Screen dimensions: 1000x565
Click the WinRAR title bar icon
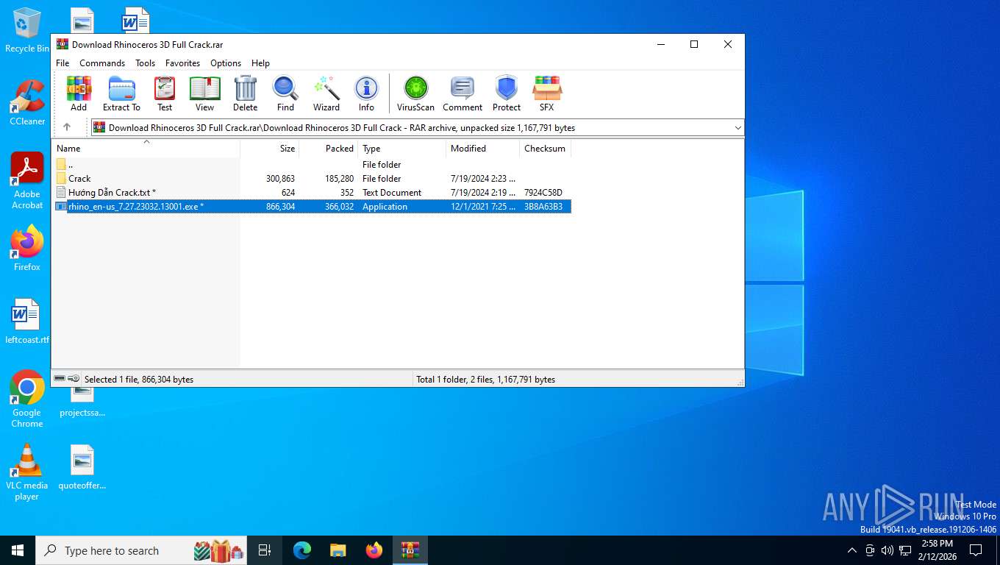(x=63, y=44)
